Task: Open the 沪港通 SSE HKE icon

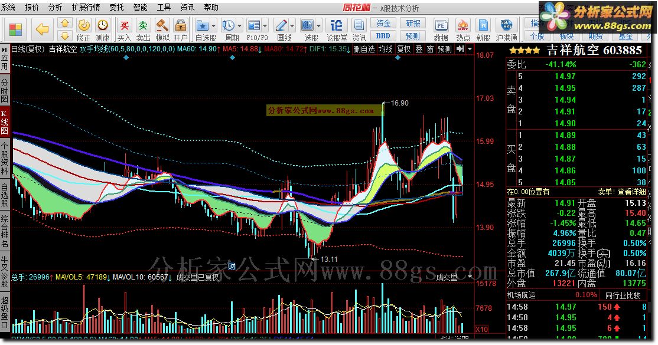Action: (x=507, y=25)
